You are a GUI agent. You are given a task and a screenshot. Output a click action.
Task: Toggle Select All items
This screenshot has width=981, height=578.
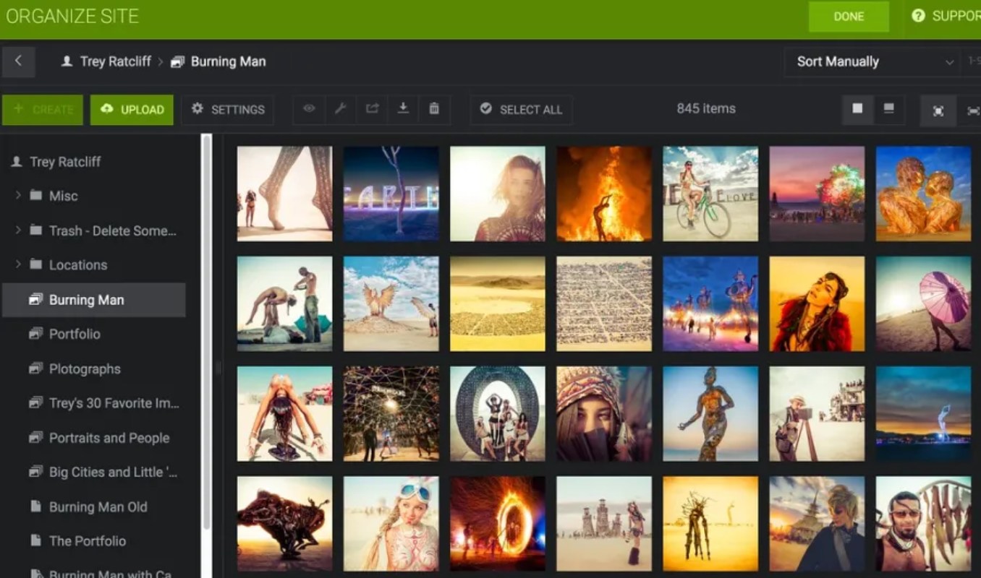click(x=522, y=109)
